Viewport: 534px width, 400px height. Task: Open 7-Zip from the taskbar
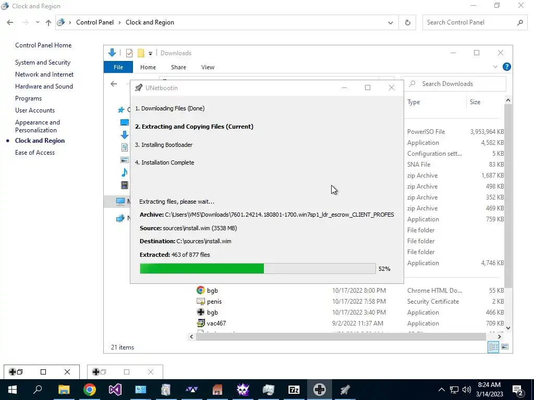(294, 390)
